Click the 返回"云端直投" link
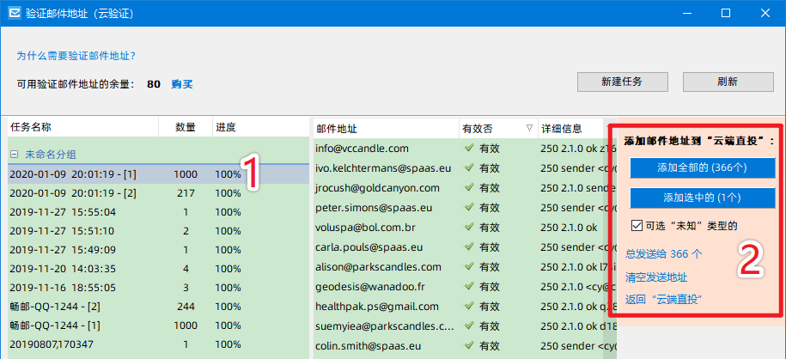Viewport: 786px width, 359px height. click(x=663, y=300)
